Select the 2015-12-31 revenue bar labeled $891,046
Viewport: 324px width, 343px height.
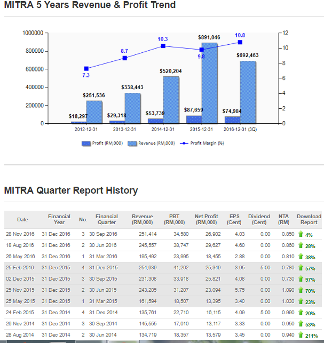click(209, 83)
